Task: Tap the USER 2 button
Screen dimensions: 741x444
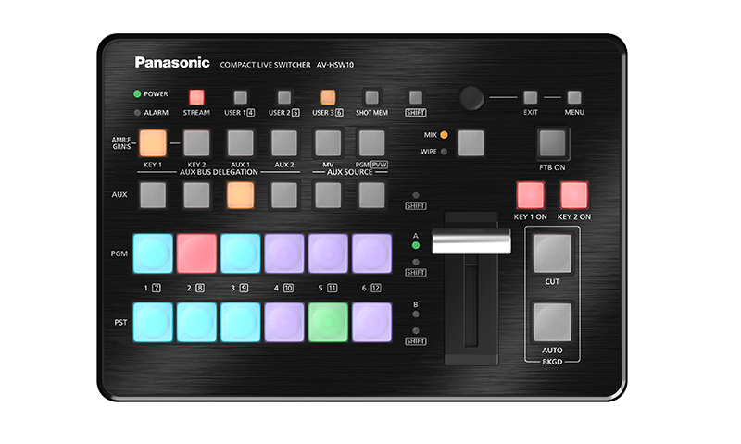Action: pyautogui.click(x=284, y=97)
